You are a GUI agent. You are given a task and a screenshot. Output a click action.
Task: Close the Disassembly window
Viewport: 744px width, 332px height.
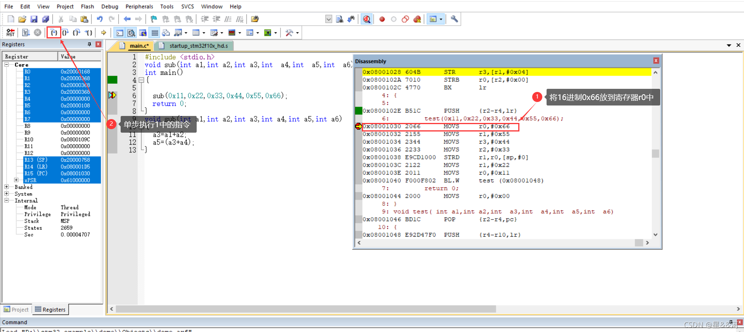(656, 61)
